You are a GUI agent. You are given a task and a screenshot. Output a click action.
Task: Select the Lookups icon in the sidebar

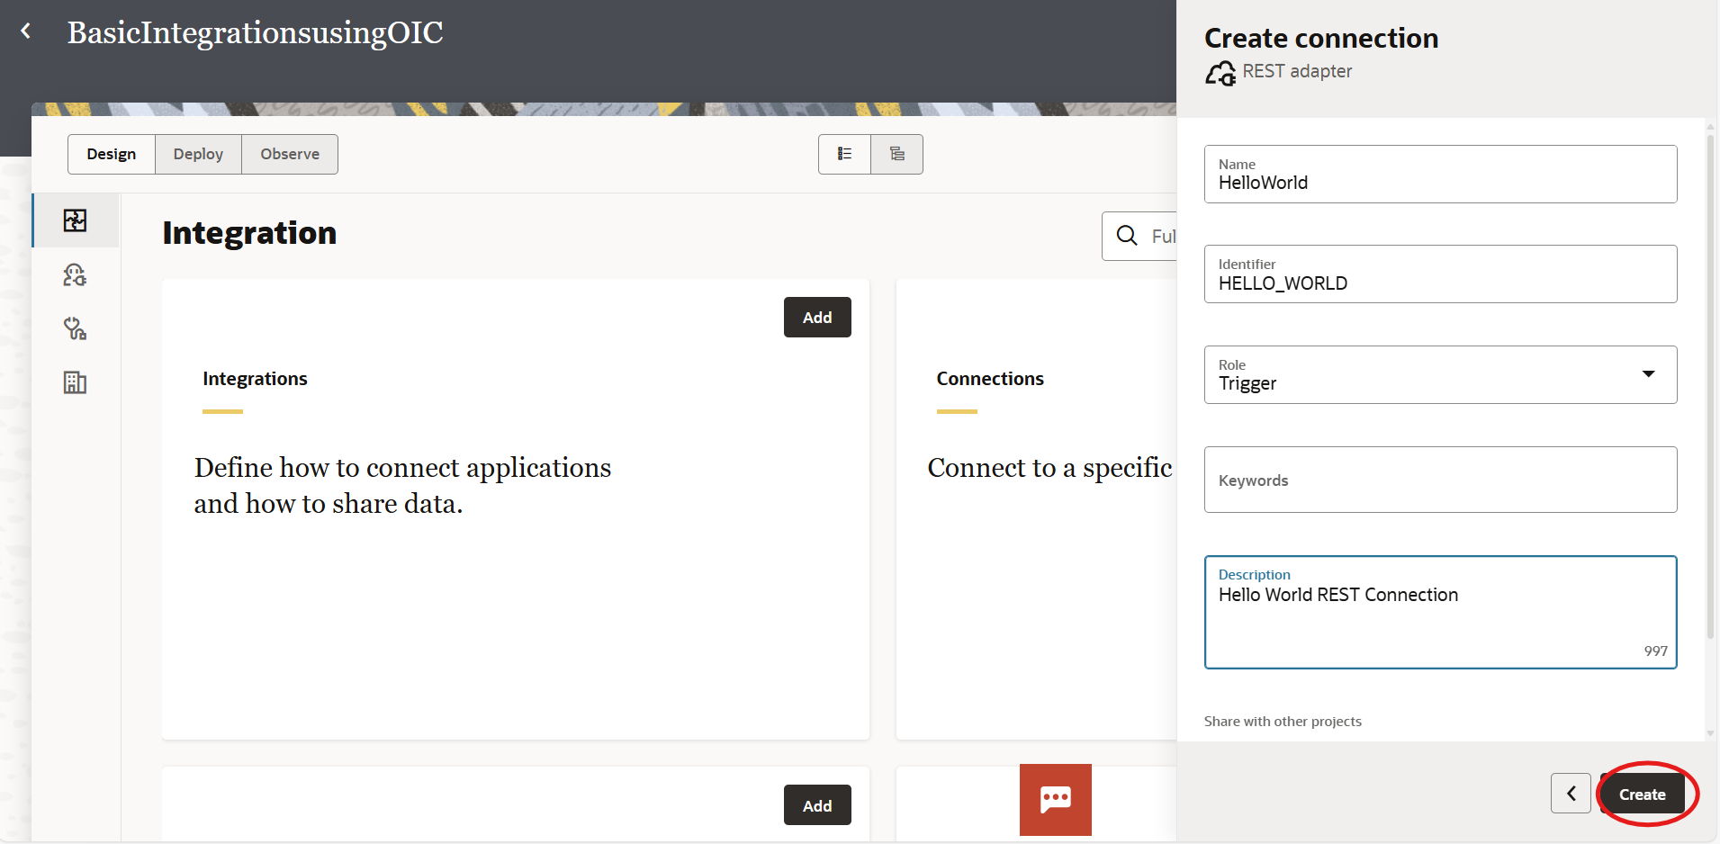click(x=76, y=328)
